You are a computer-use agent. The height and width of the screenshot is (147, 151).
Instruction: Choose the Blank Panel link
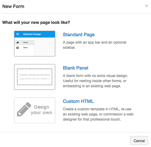coord(76,68)
